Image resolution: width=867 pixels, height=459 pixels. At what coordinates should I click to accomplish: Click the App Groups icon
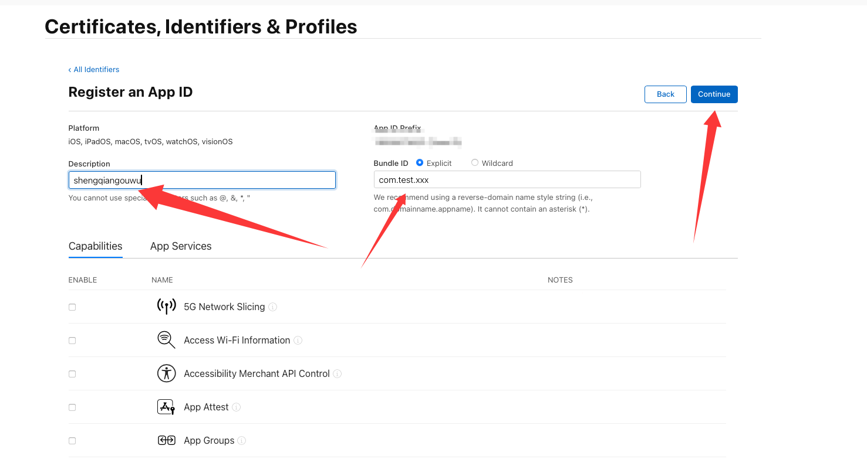click(167, 440)
